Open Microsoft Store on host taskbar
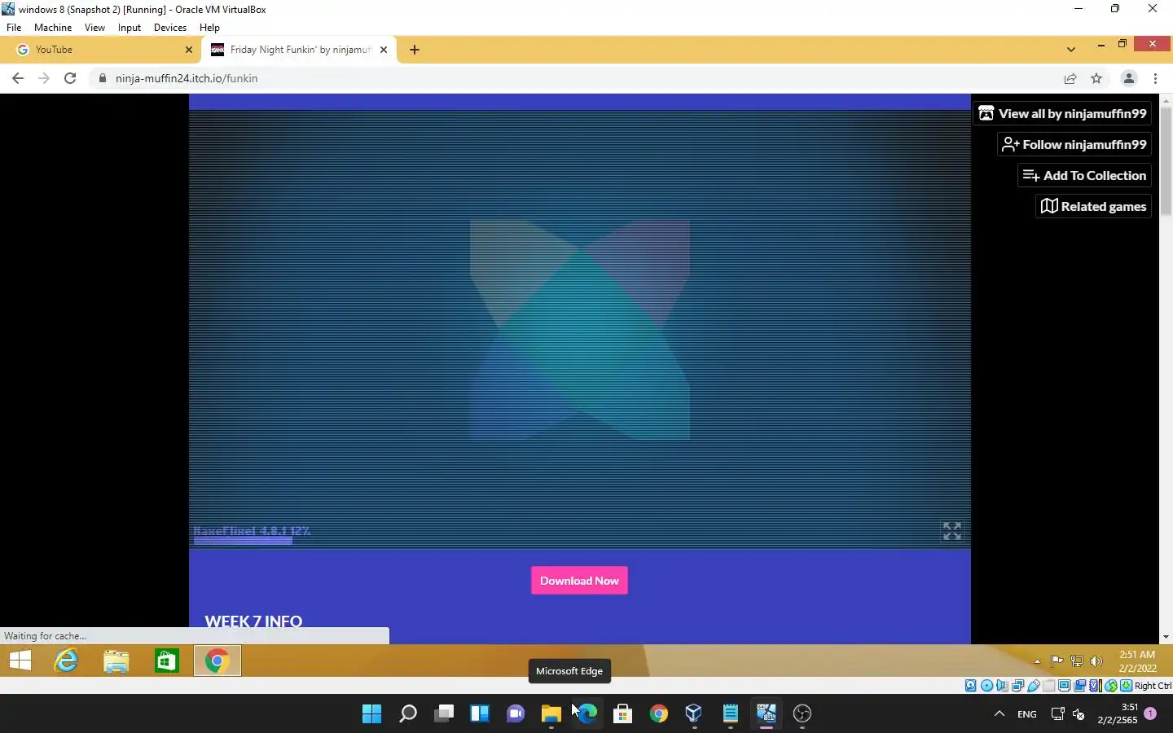The width and height of the screenshot is (1173, 733). pyautogui.click(x=622, y=713)
